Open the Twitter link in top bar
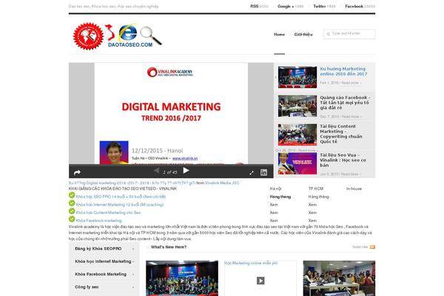 320,6
